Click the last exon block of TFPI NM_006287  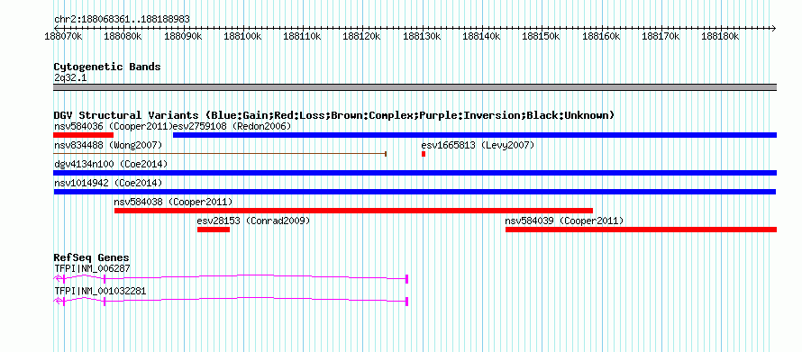click(406, 278)
